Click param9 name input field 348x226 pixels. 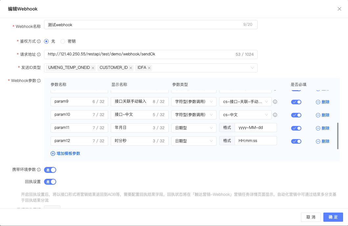[79, 102]
